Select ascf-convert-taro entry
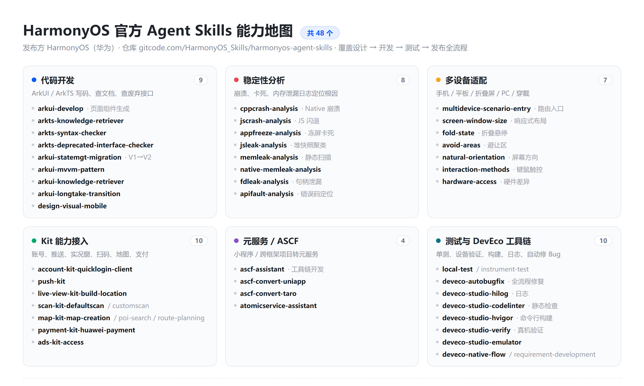This screenshot has height=386, width=644. click(268, 294)
